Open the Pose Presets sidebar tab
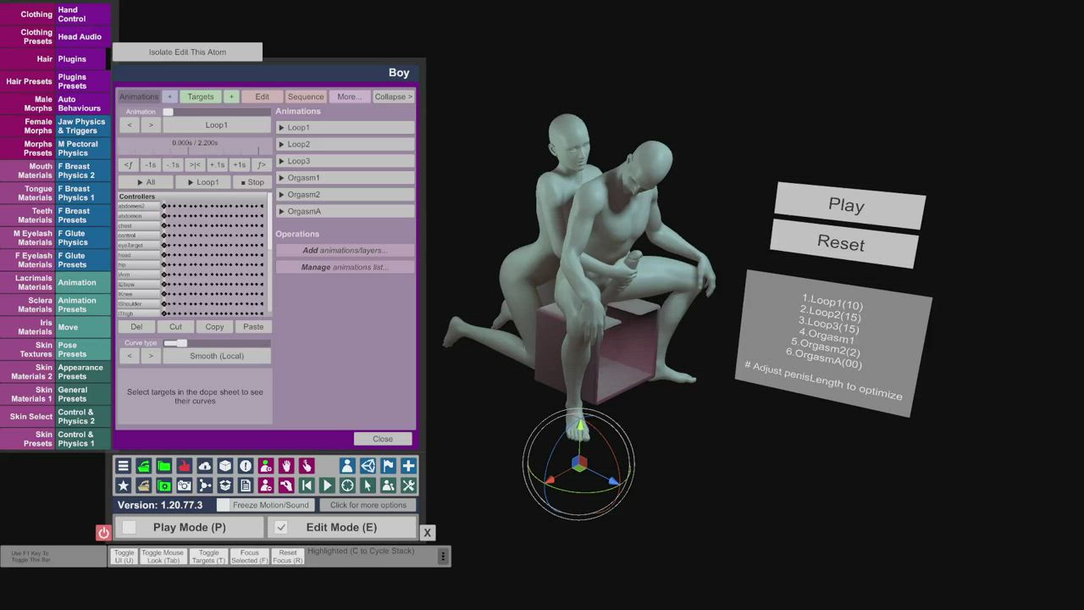1084x610 pixels. pyautogui.click(x=83, y=349)
